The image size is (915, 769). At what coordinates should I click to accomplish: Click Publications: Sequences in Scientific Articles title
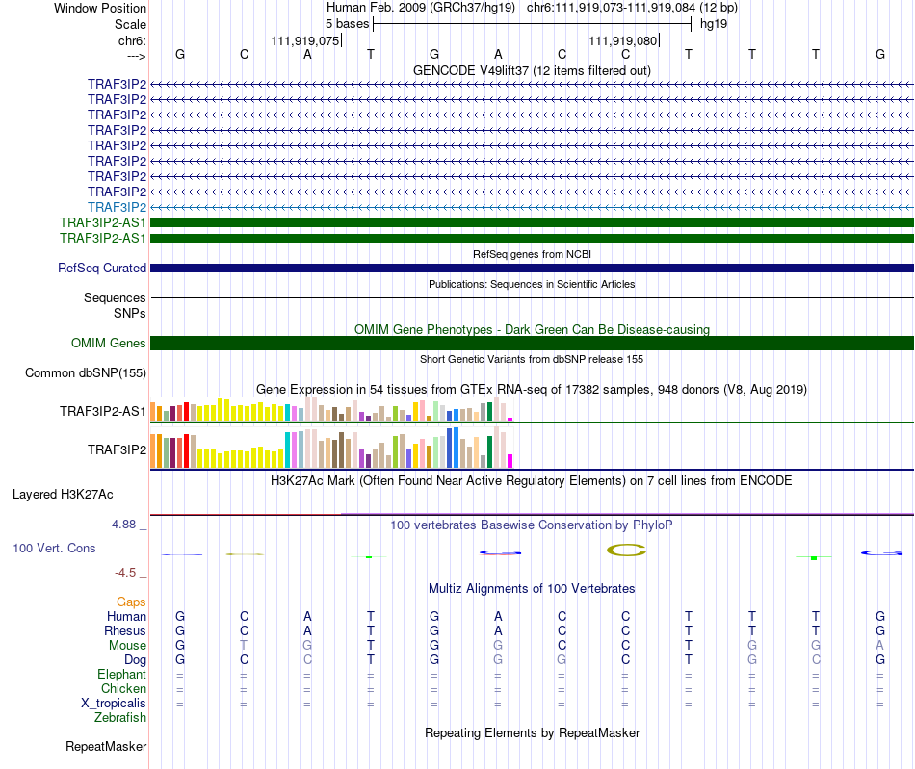click(532, 284)
